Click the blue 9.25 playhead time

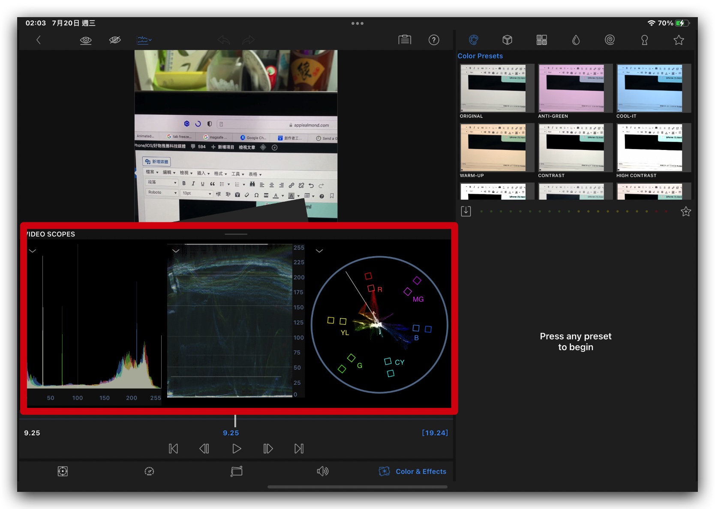tap(231, 433)
